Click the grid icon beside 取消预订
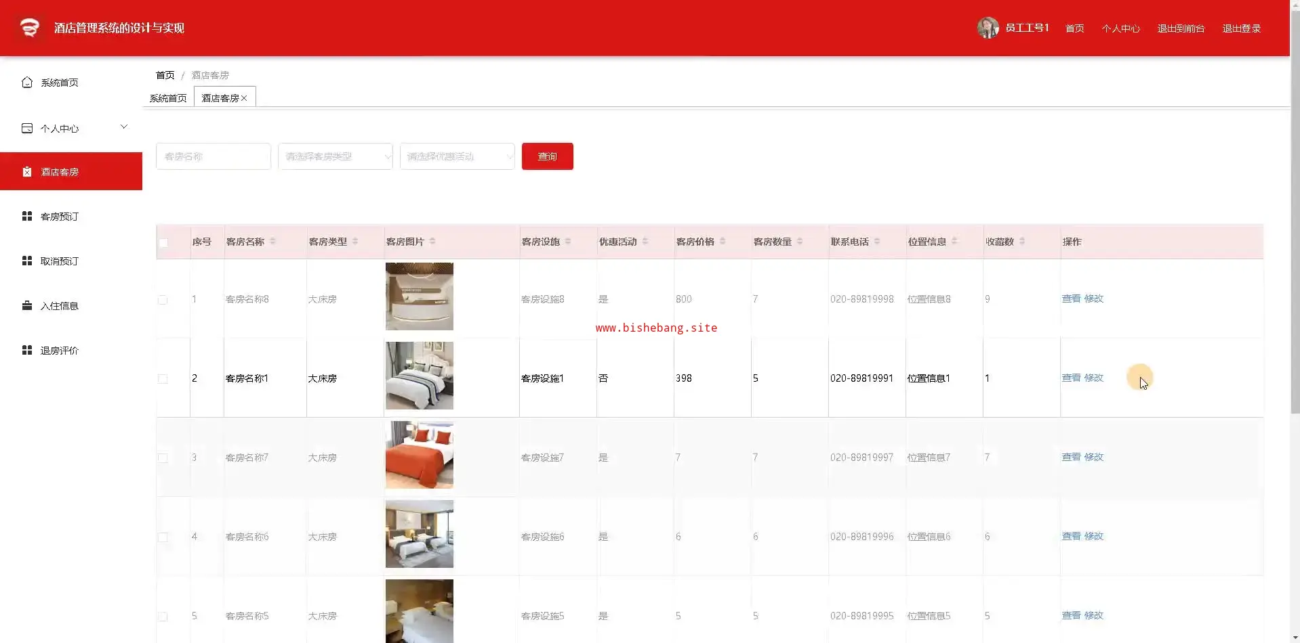The height and width of the screenshot is (643, 1300). click(x=27, y=261)
